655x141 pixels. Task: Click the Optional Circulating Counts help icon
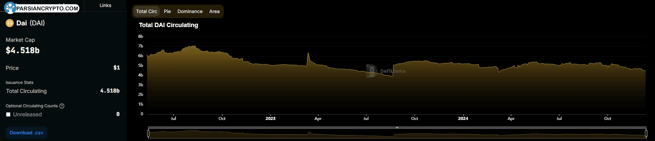[x=62, y=106]
